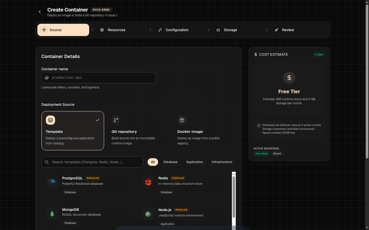Click the template list scrollbar thumb
The image size is (369, 230).
(x=234, y=197)
